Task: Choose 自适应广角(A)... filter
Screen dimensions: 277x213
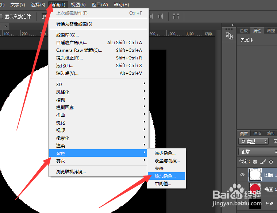Action: click(99, 43)
